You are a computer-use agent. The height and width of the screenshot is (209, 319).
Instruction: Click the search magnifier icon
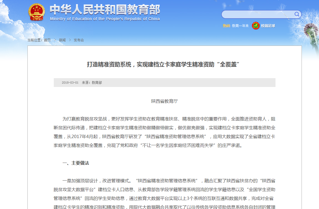click(x=297, y=14)
